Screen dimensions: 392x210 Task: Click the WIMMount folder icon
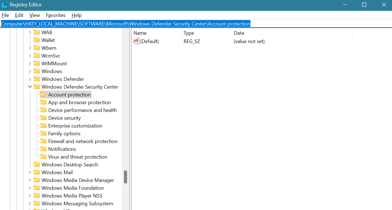(37, 63)
